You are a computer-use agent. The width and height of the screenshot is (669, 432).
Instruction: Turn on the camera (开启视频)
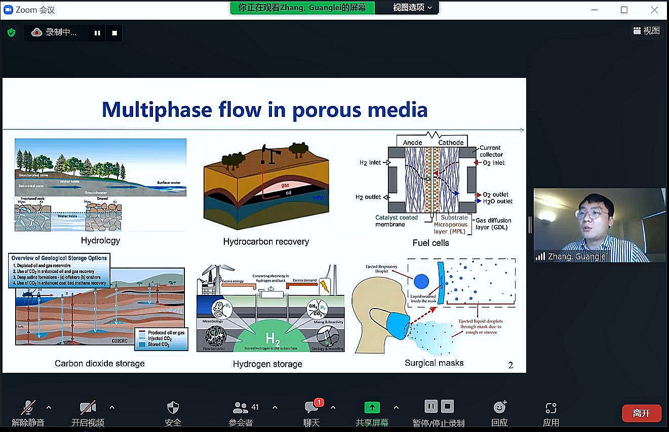pyautogui.click(x=88, y=408)
